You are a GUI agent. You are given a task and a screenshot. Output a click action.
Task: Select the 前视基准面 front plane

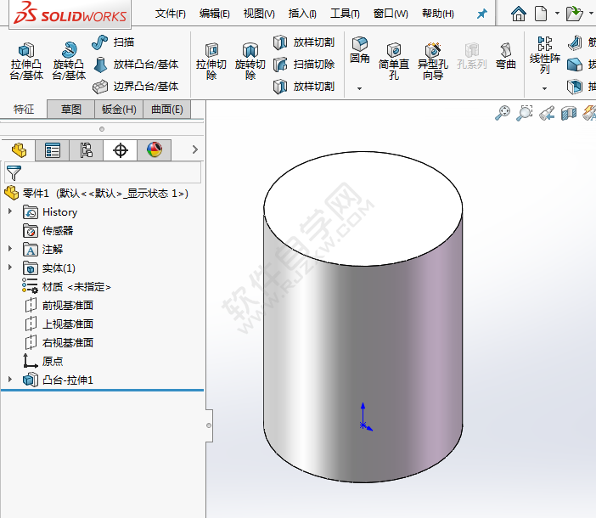59,305
